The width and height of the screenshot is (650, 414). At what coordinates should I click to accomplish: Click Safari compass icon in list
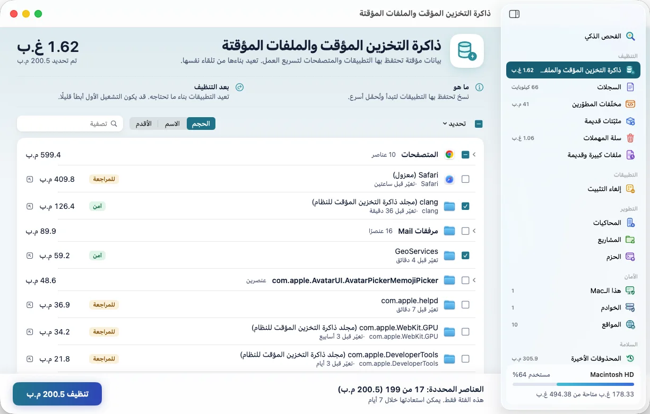tap(449, 179)
